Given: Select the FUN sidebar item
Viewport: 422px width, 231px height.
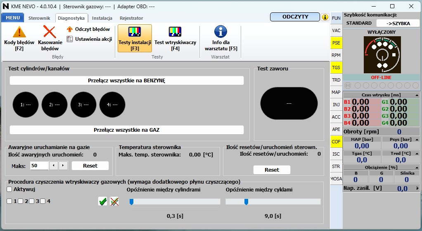Looking at the screenshot, I should (x=336, y=18).
